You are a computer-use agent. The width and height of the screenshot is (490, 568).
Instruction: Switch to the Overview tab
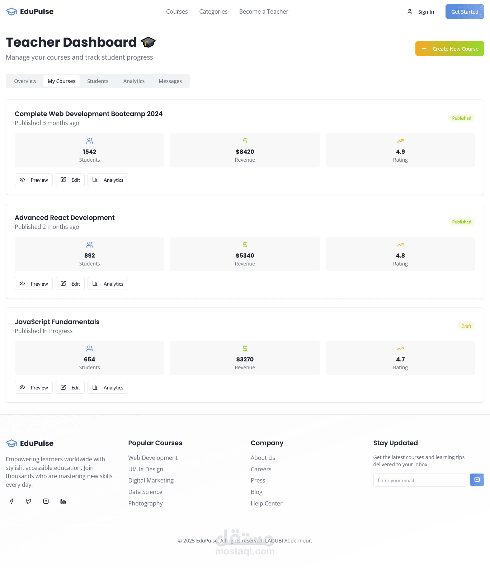pyautogui.click(x=25, y=81)
